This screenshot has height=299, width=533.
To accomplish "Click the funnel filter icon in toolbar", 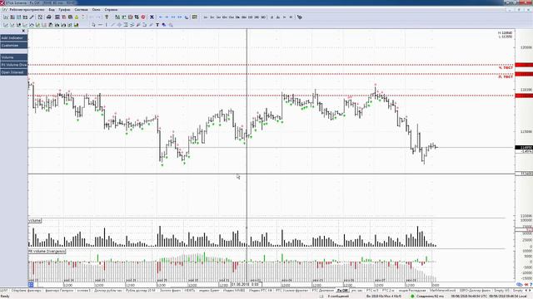I will point(107,17).
